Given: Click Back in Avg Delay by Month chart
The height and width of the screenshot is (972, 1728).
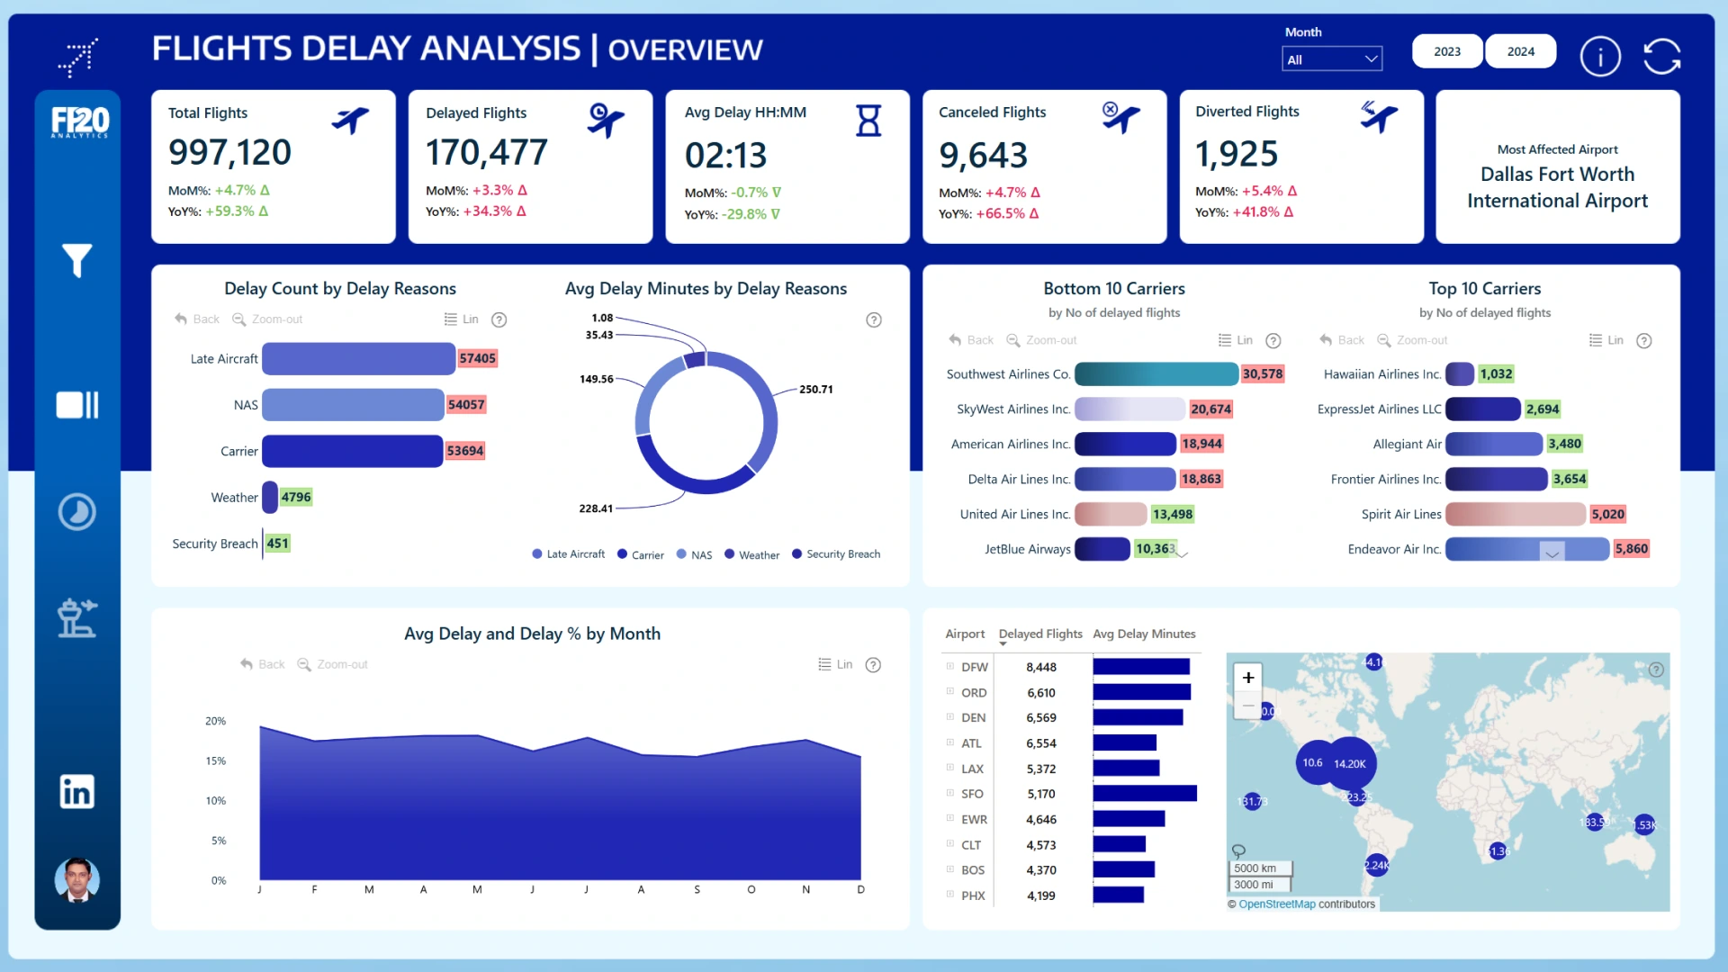Looking at the screenshot, I should 262,665.
